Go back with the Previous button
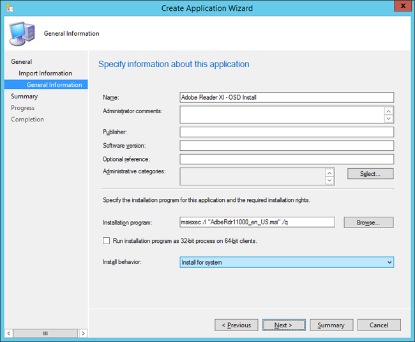The height and width of the screenshot is (342, 415). coord(236,325)
